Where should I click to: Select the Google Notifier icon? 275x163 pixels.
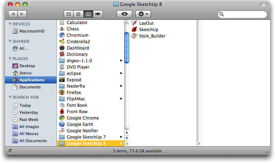pyautogui.click(x=62, y=130)
